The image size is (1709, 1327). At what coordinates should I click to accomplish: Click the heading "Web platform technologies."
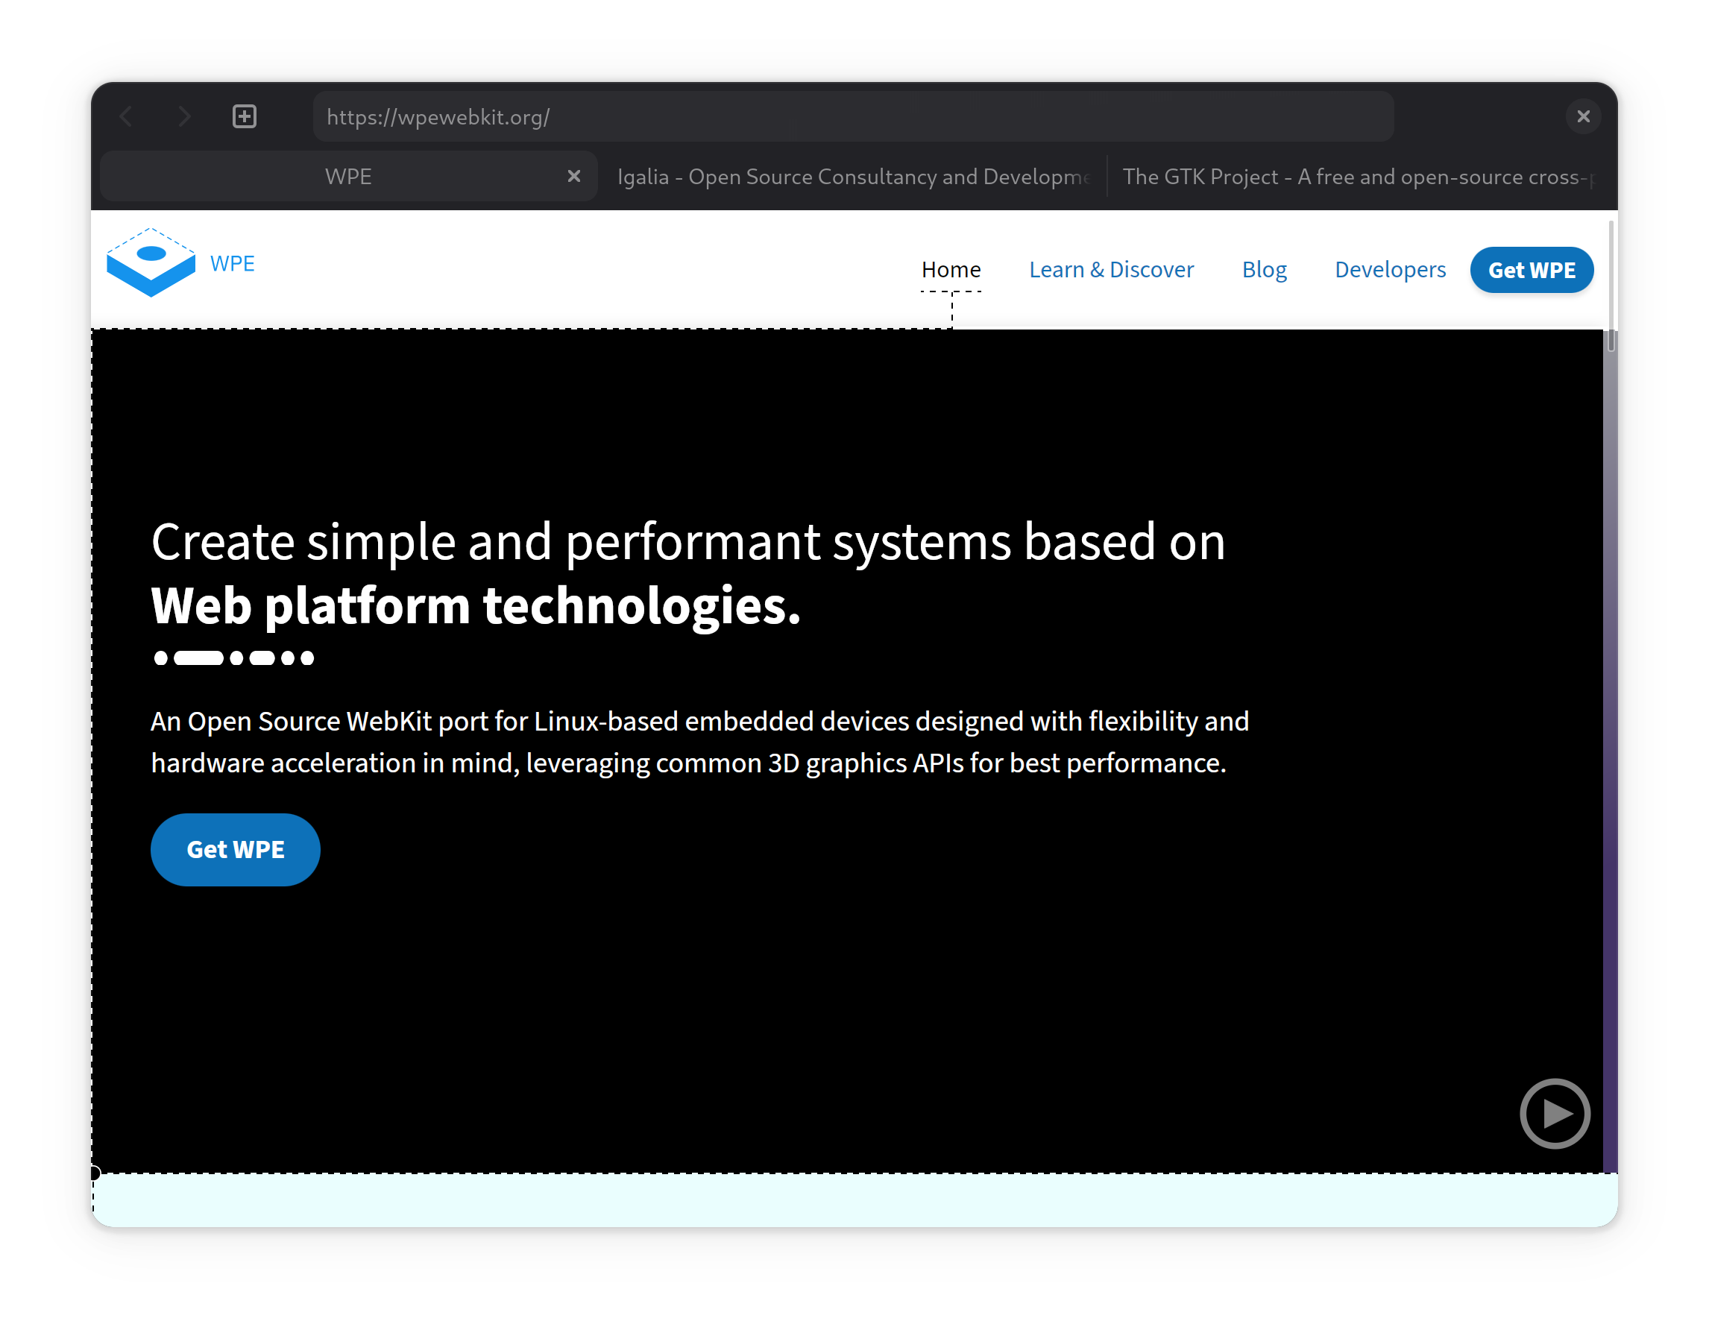point(476,605)
